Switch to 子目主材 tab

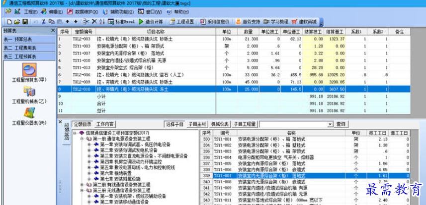[197, 124]
